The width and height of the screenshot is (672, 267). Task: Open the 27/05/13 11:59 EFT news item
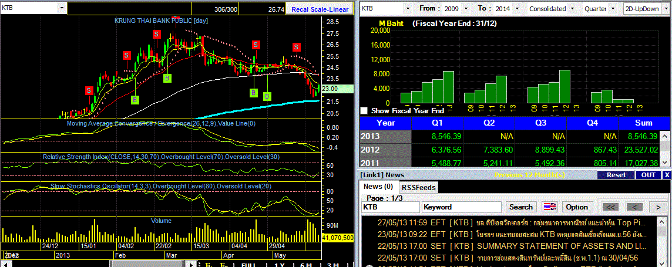511,223
